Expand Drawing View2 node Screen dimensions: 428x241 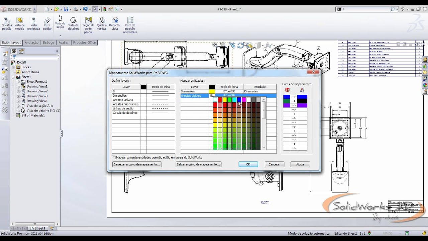point(19,91)
